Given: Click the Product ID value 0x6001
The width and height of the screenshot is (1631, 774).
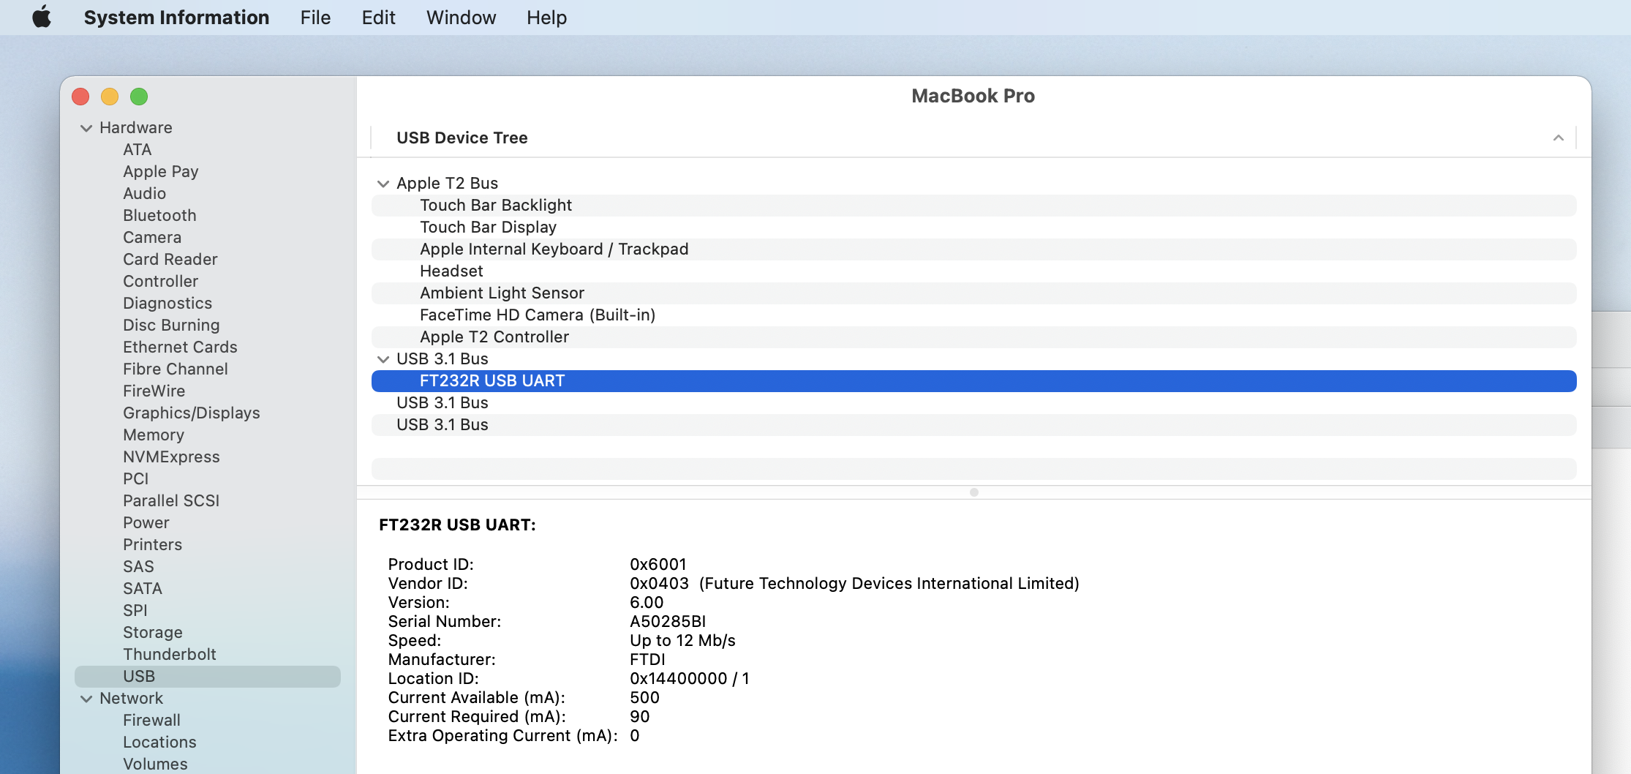Looking at the screenshot, I should (658, 564).
